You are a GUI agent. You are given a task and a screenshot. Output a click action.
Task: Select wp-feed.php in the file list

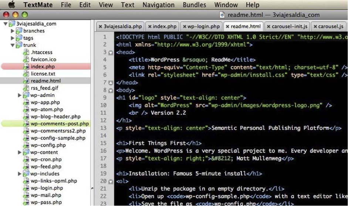click(46, 167)
